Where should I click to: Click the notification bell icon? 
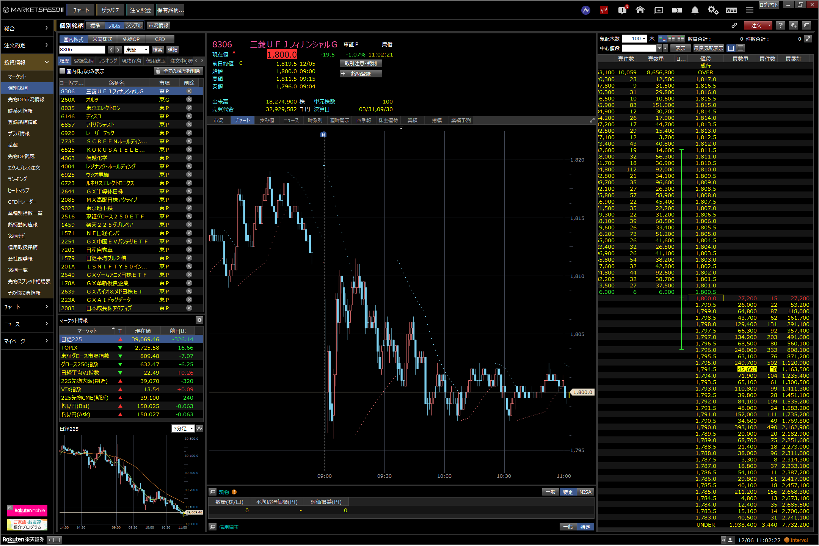click(695, 10)
